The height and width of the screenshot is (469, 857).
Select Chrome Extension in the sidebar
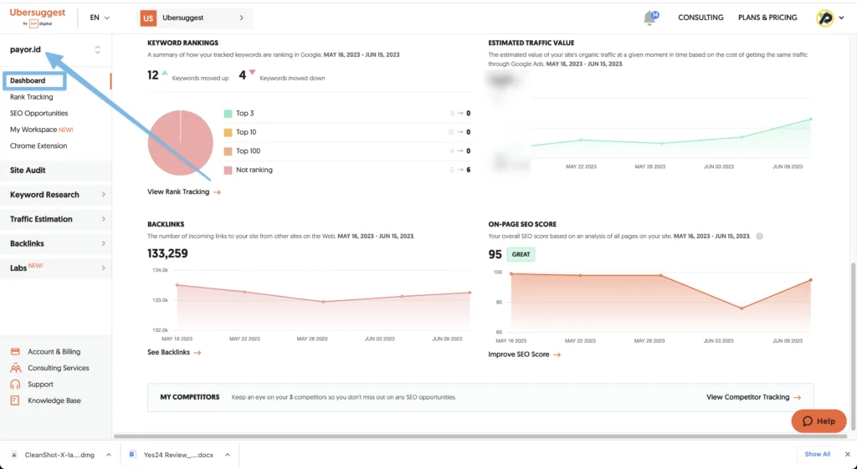38,146
